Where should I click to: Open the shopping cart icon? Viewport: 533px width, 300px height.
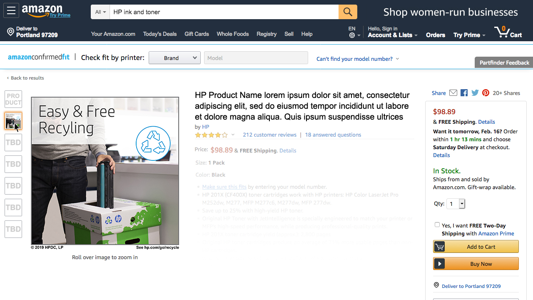point(508,32)
